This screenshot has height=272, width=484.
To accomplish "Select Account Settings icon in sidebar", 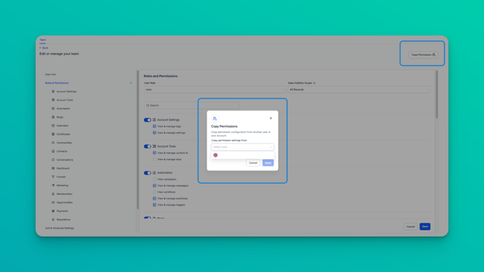I will [53, 91].
